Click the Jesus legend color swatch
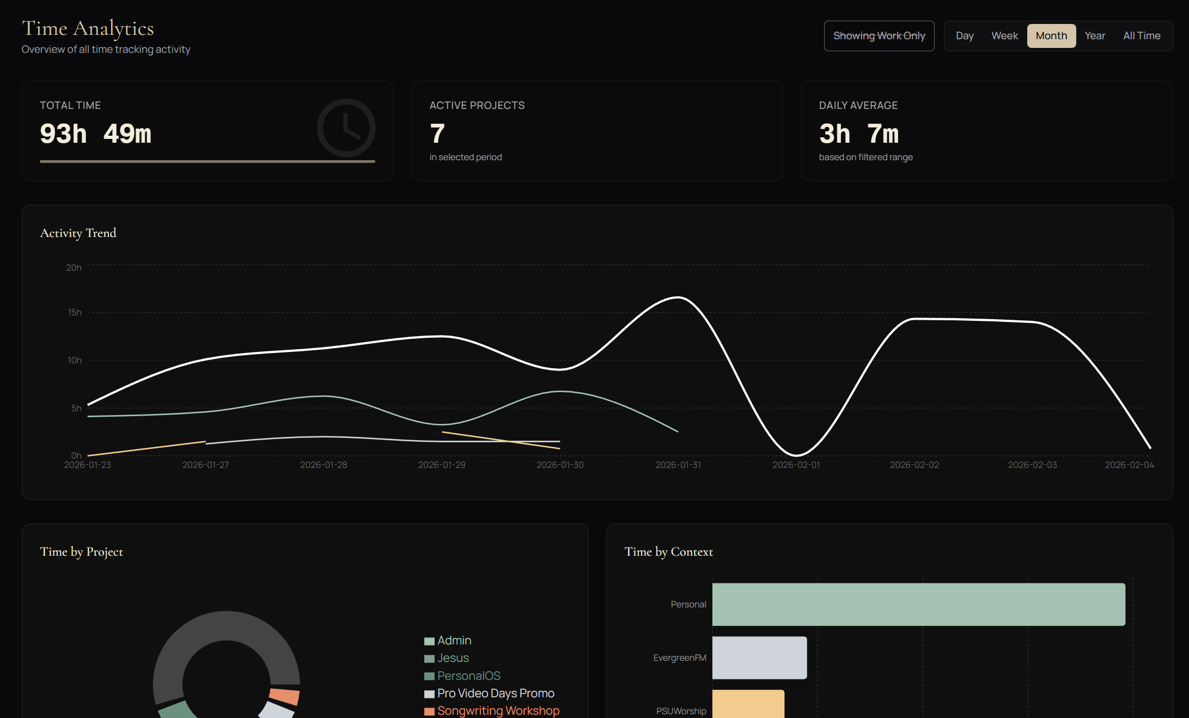Image resolution: width=1189 pixels, height=718 pixels. 429,659
